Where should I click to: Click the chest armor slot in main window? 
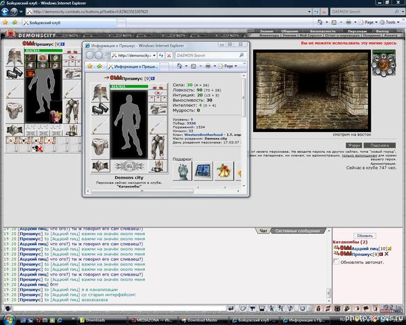(14, 111)
